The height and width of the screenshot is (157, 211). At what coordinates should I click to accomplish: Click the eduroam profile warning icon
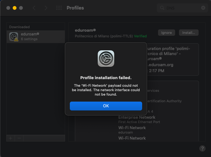click(x=16, y=40)
